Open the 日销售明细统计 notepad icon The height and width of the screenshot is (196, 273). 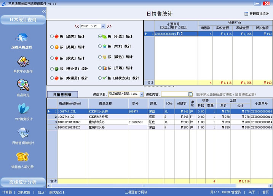click(23, 133)
